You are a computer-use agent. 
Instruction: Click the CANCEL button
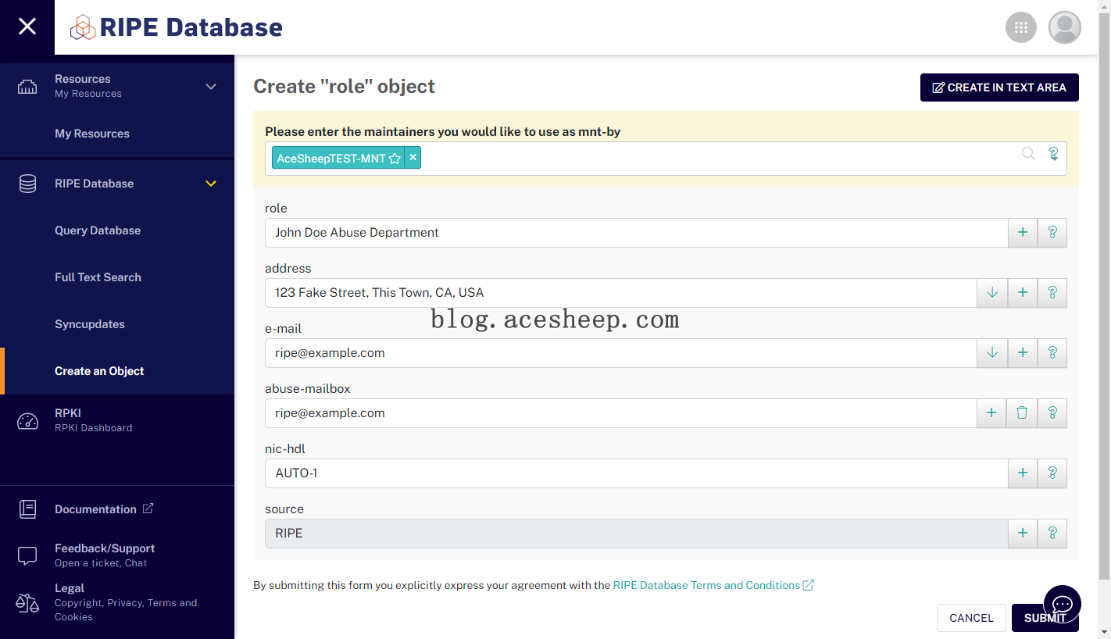pos(971,618)
